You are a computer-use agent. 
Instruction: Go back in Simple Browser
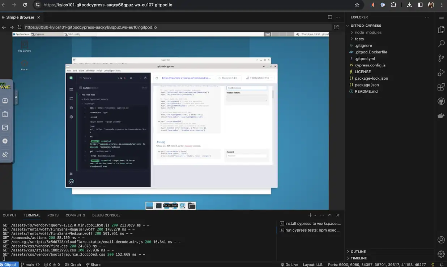point(4,27)
